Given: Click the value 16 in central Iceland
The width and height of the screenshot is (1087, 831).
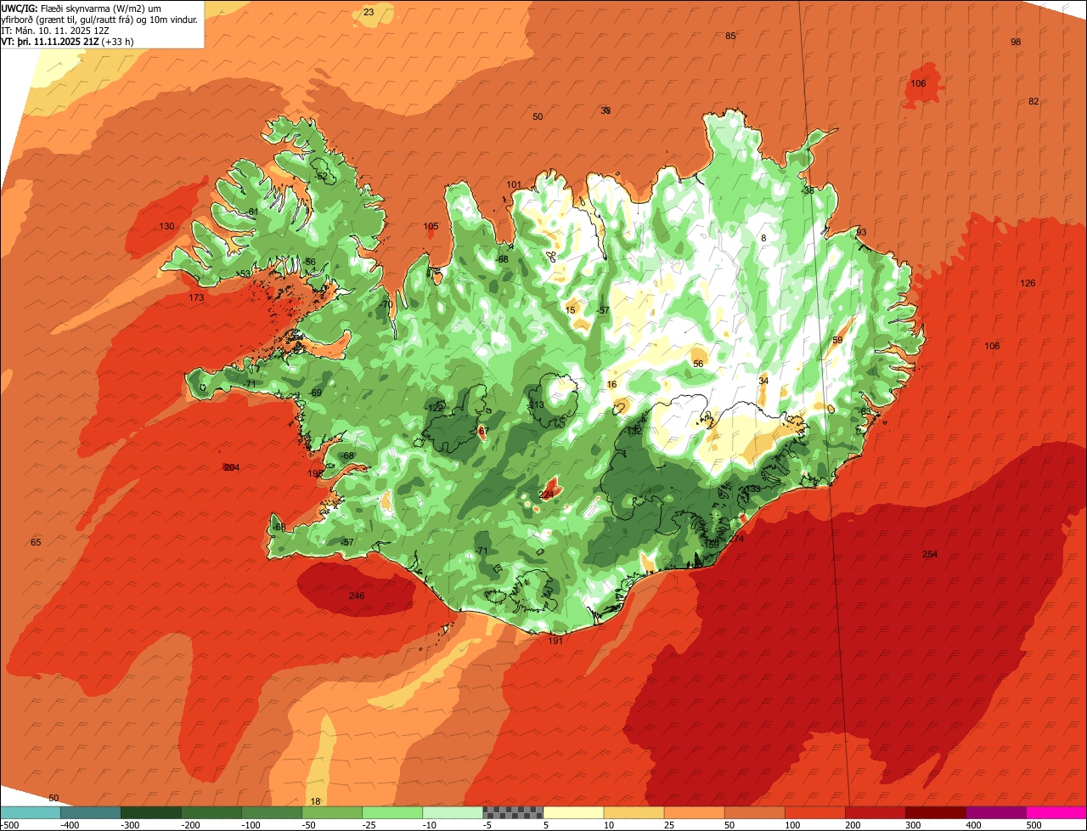Looking at the screenshot, I should tap(612, 385).
